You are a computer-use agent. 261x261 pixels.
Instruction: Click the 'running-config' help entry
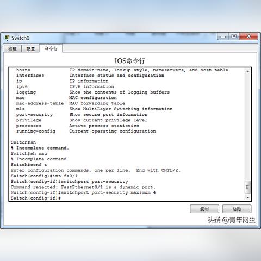pos(36,131)
